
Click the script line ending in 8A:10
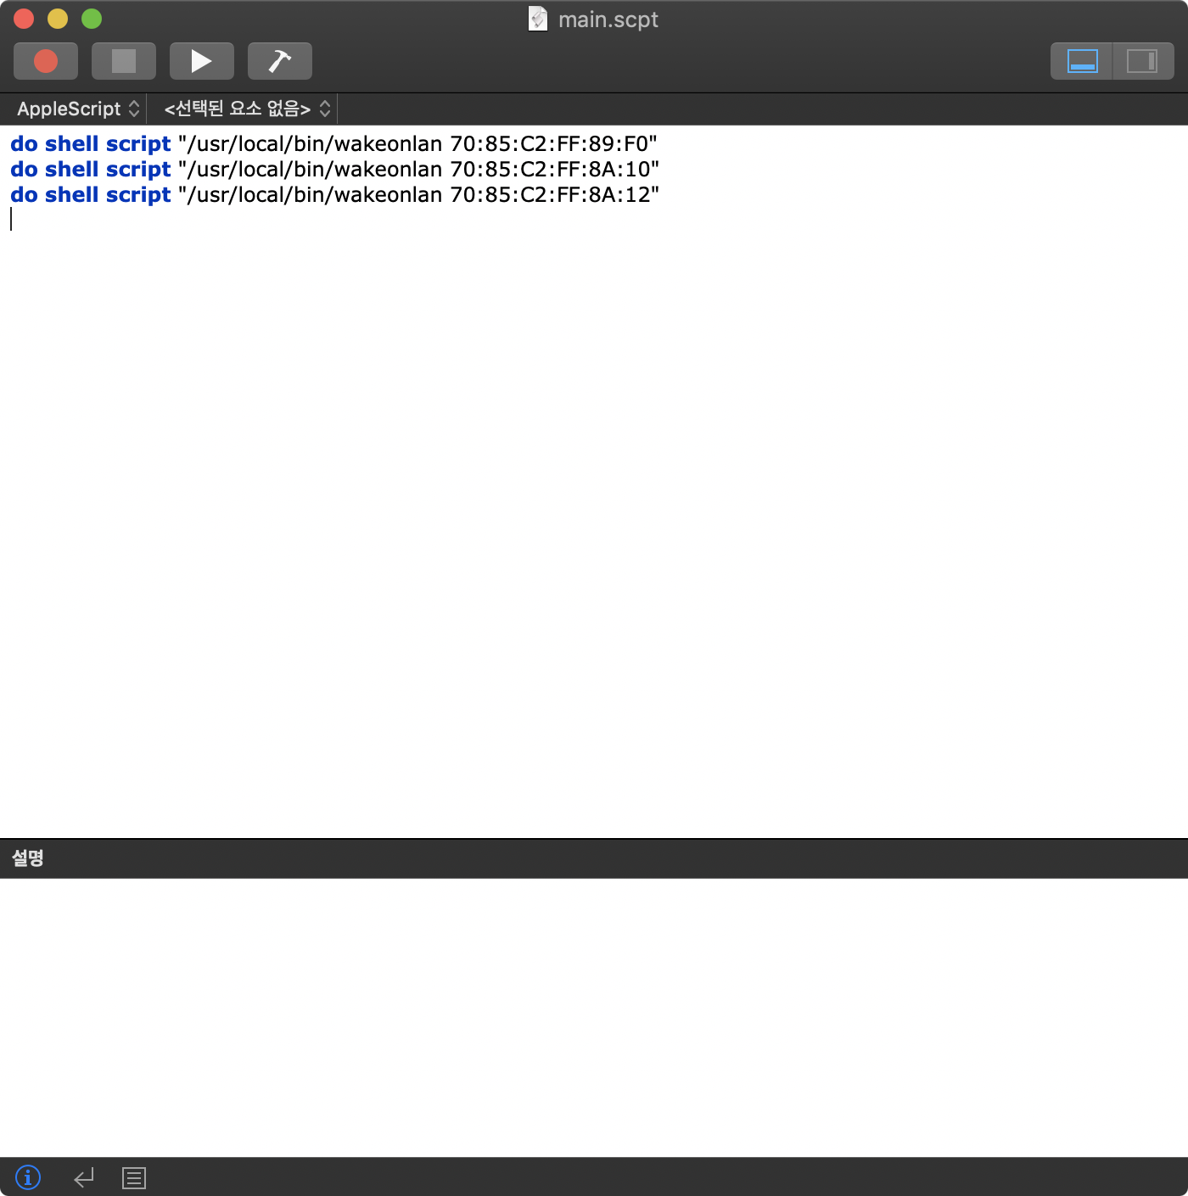(x=335, y=170)
